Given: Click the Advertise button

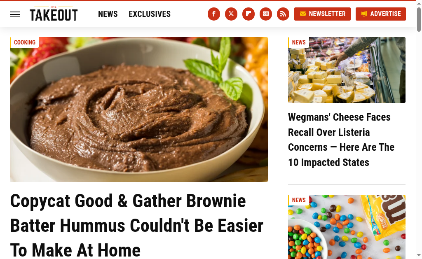Looking at the screenshot, I should tap(381, 14).
